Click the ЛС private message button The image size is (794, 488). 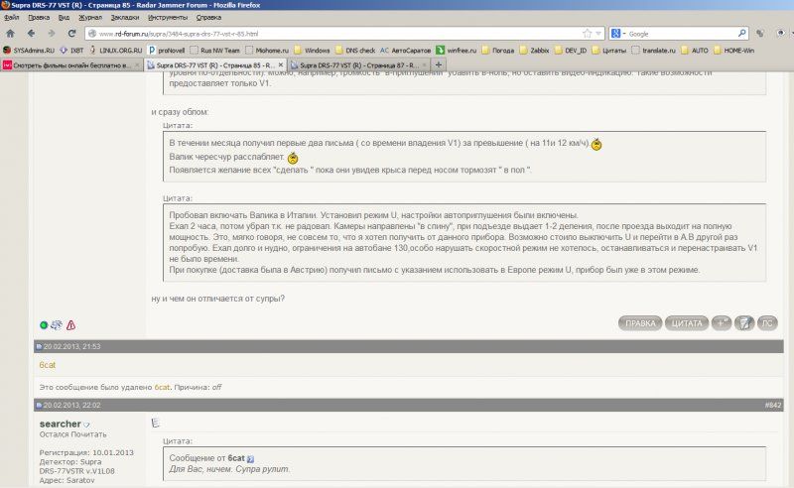[x=767, y=323]
